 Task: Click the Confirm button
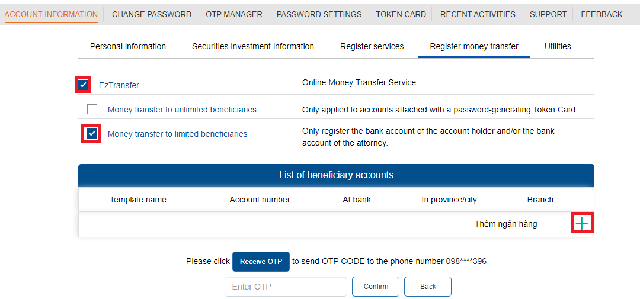coord(376,287)
